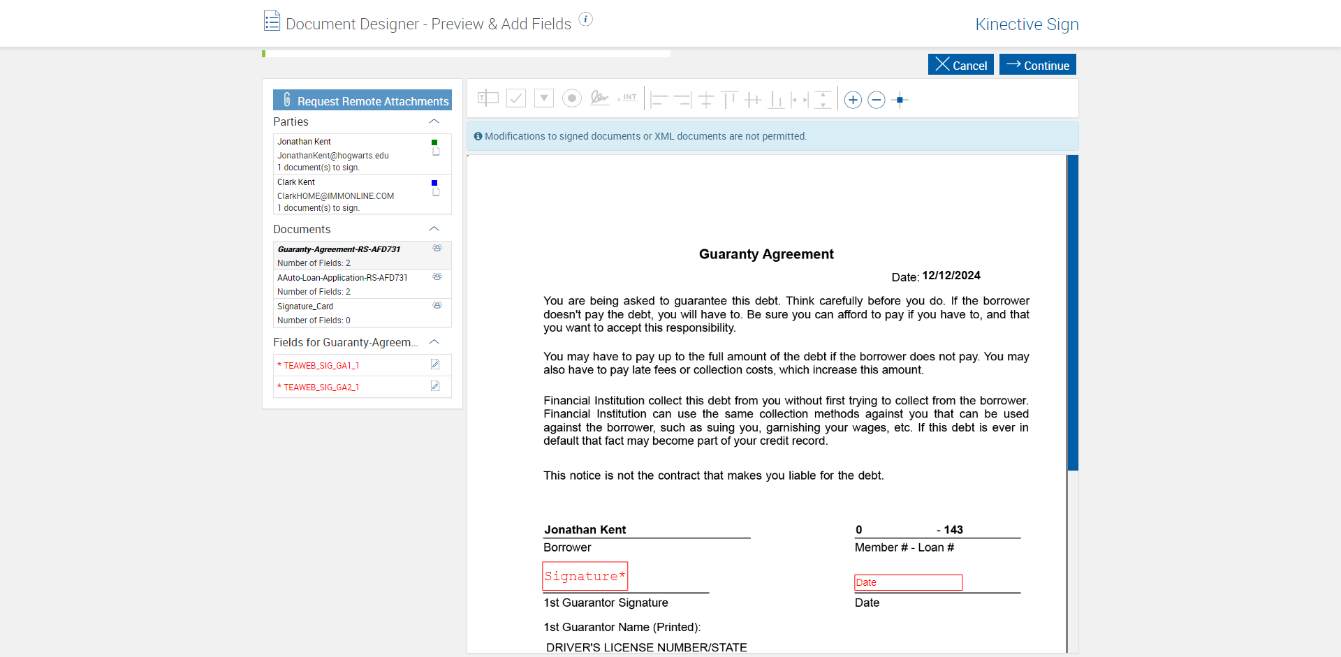The image size is (1341, 657).
Task: Select the initials INT field tool
Action: (628, 98)
